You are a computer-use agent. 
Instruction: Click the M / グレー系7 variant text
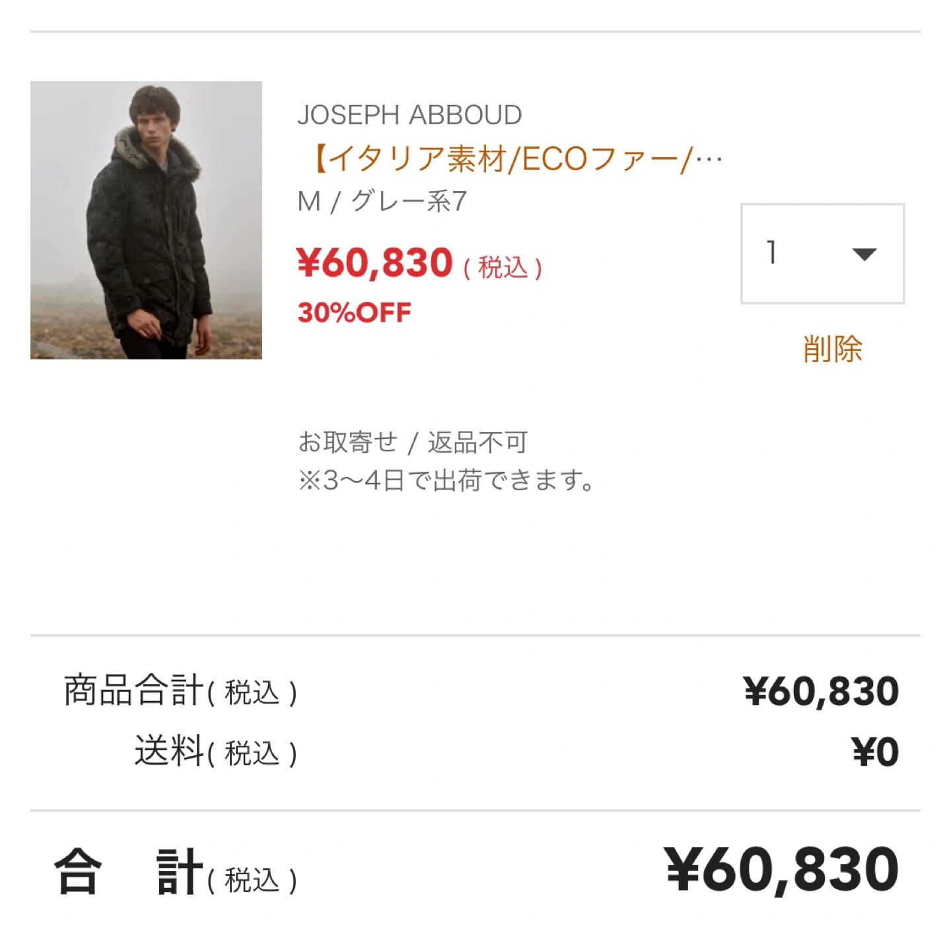tap(382, 201)
